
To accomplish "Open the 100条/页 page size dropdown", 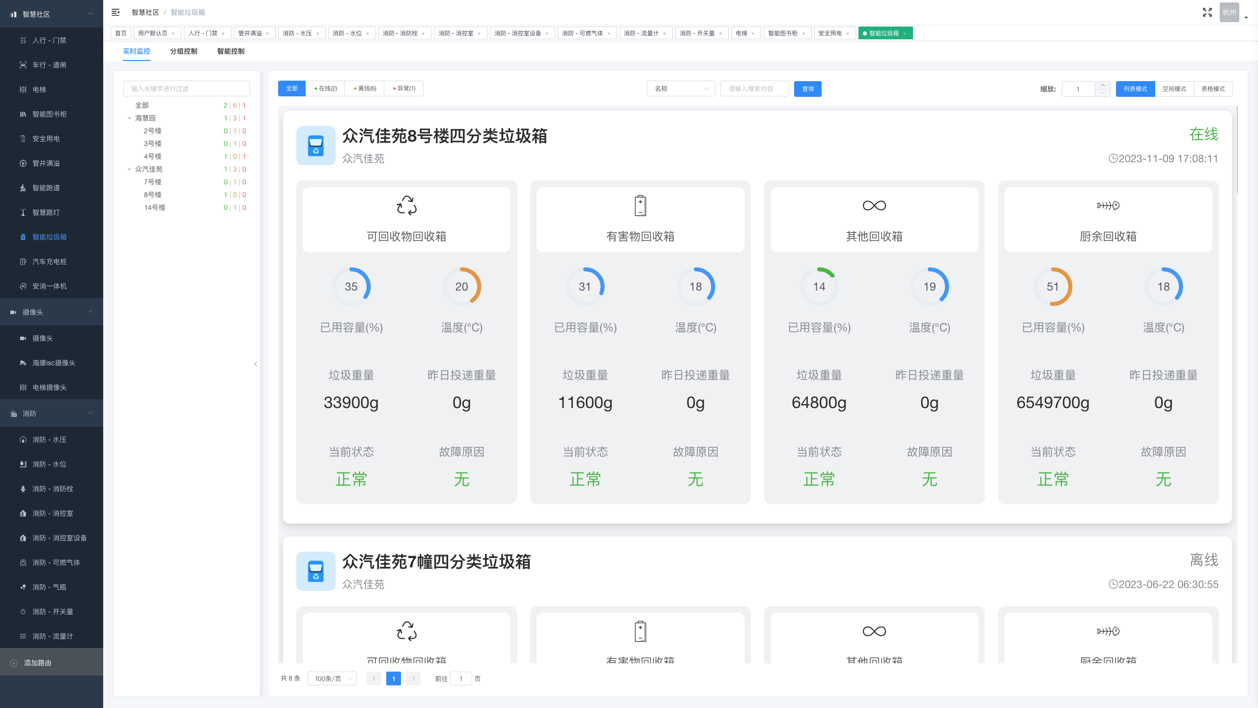I will click(x=332, y=678).
